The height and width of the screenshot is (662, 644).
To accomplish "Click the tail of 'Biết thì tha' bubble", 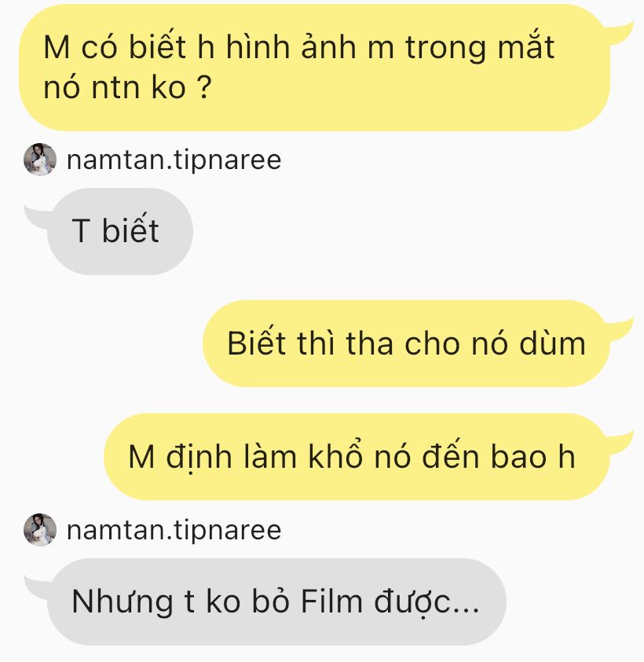I will pos(619,329).
